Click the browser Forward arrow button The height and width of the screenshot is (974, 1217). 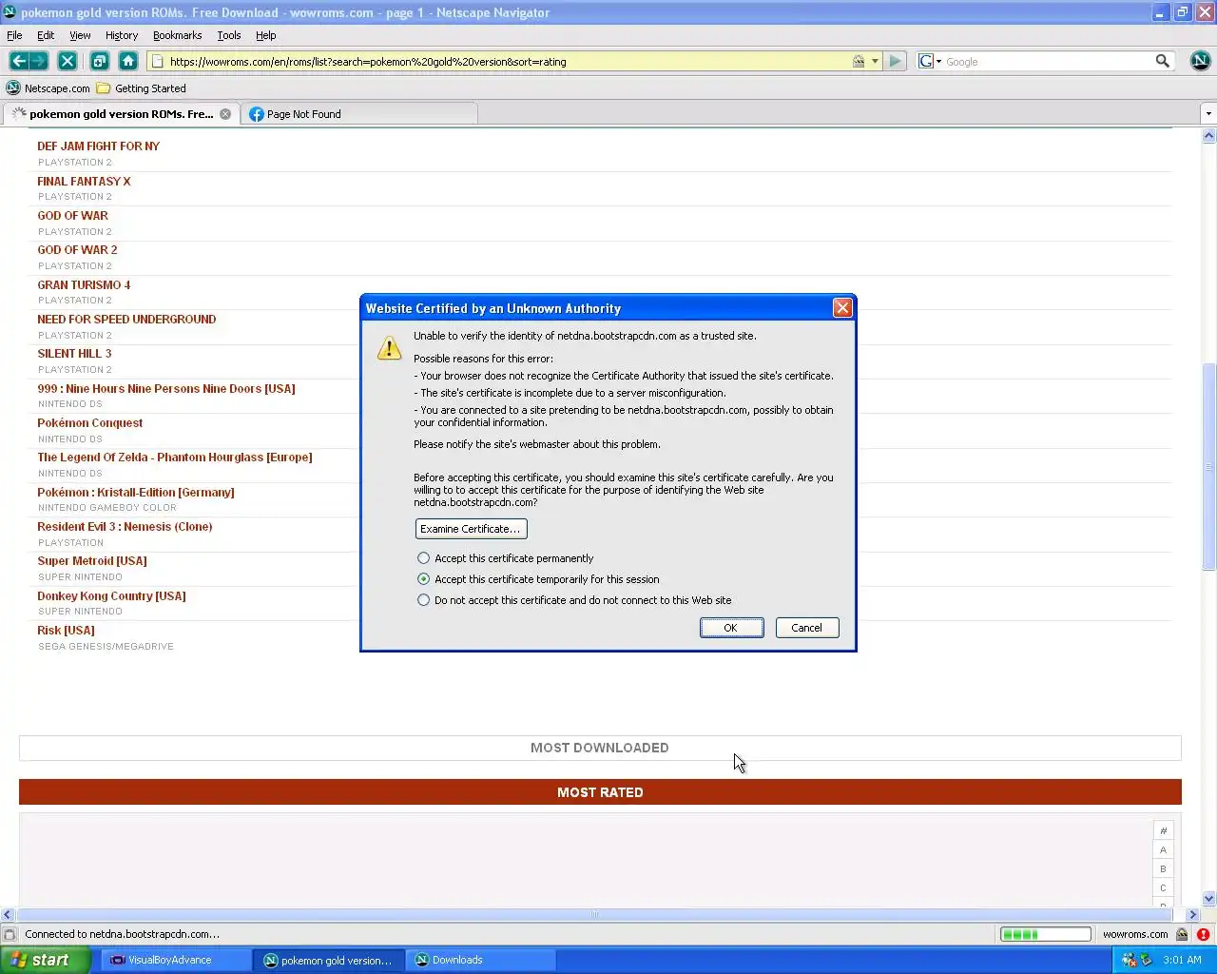[x=38, y=61]
